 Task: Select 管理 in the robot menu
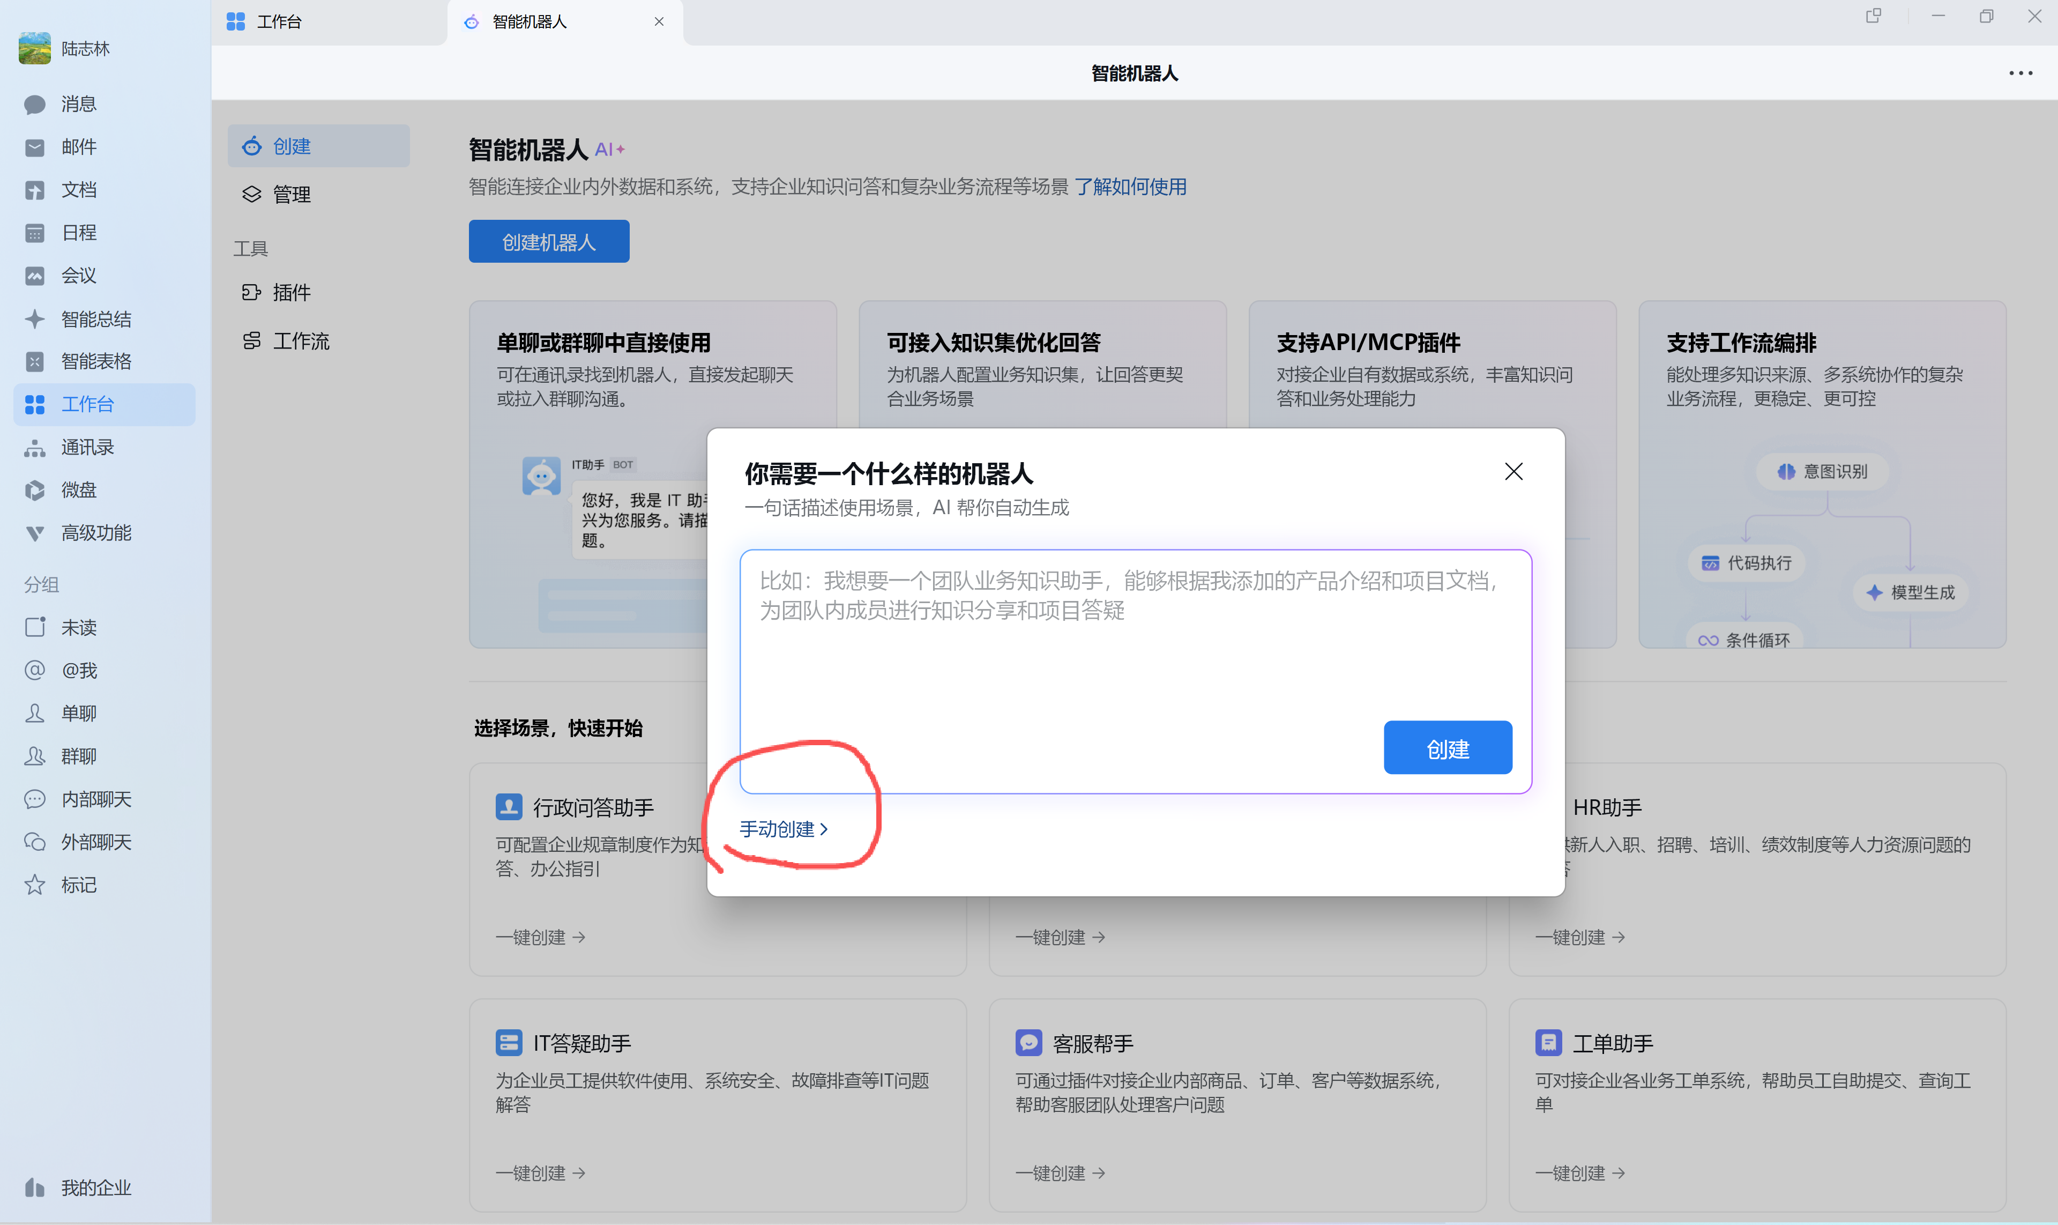coord(318,194)
